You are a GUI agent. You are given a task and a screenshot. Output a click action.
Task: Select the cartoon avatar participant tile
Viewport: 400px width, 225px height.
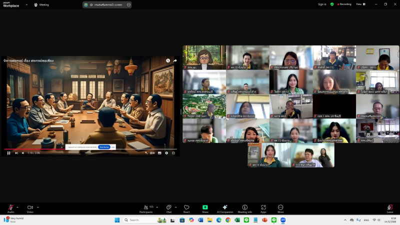pos(204,57)
